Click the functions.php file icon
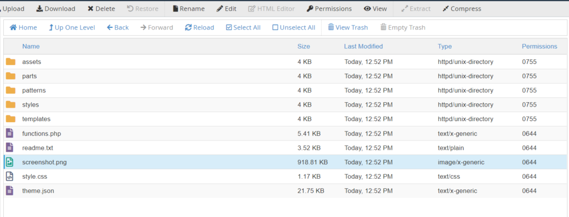569x217 pixels. pos(10,133)
